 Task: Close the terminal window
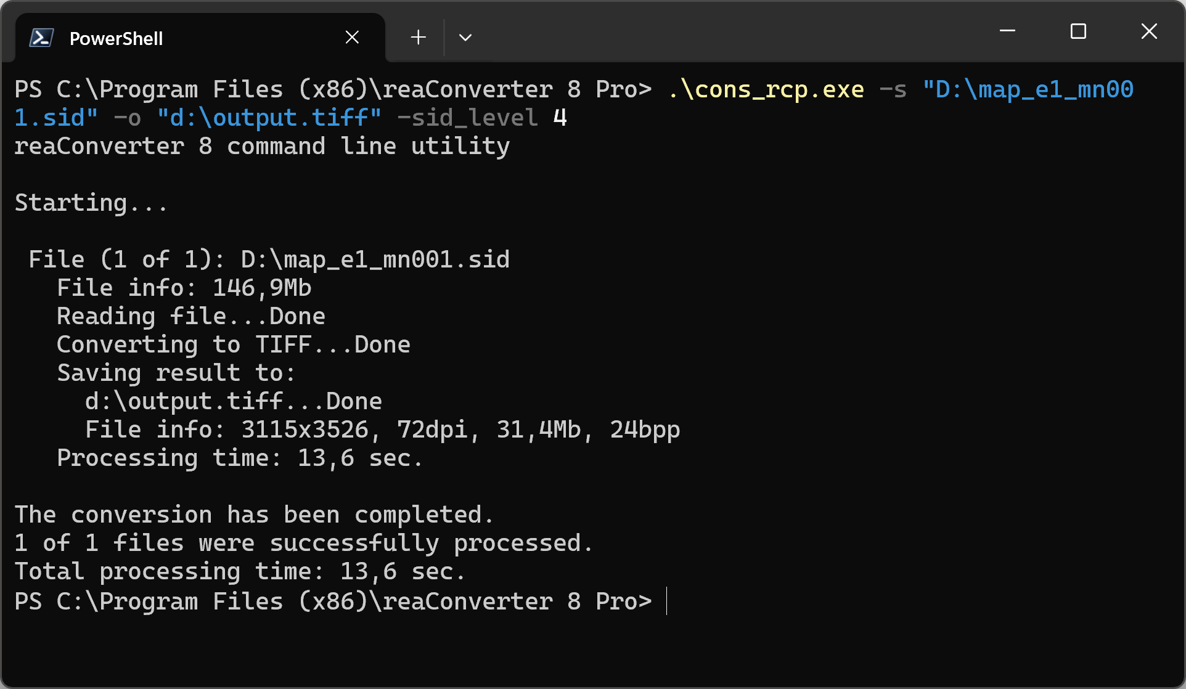[1149, 31]
